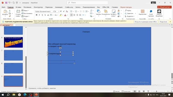Switch to Конструктор tab

click(x=38, y=7)
